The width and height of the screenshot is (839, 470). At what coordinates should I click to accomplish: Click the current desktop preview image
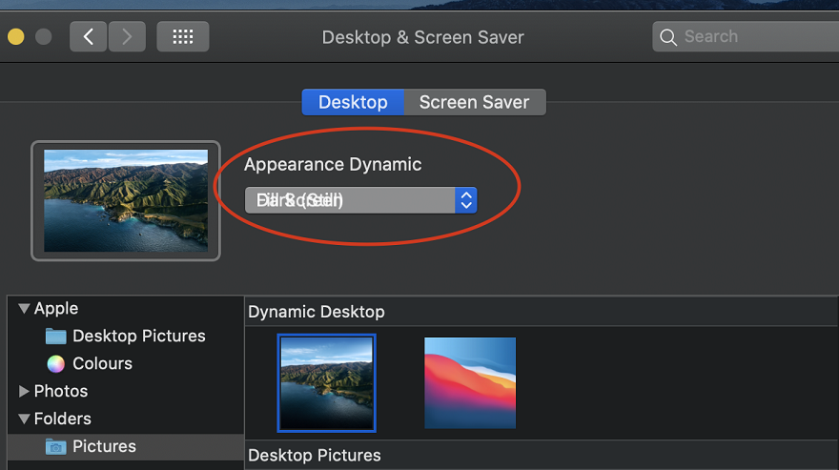click(126, 200)
